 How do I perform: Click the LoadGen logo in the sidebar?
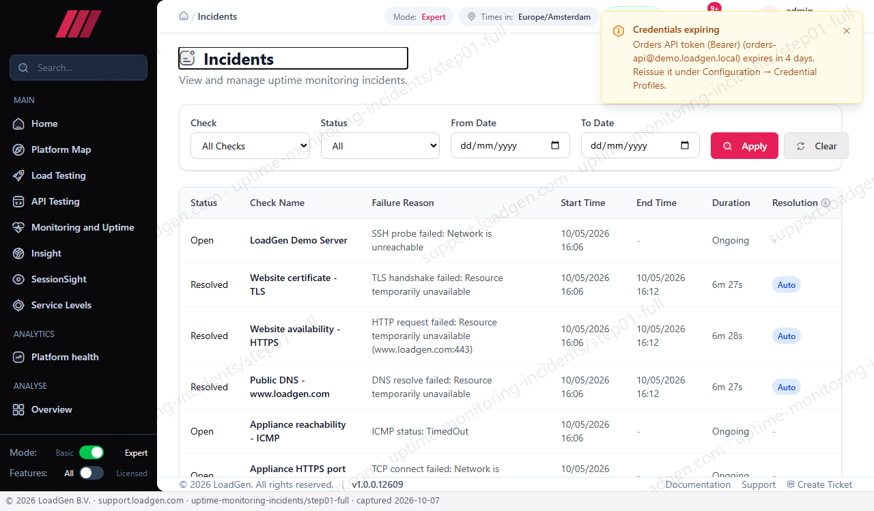pyautogui.click(x=79, y=24)
